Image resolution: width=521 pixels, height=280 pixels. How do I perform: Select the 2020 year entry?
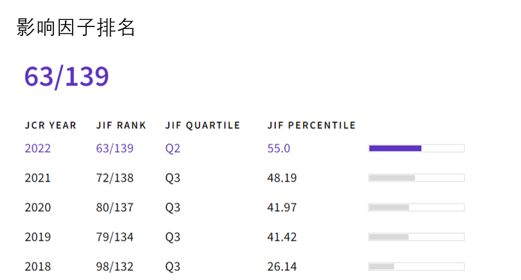click(x=38, y=208)
